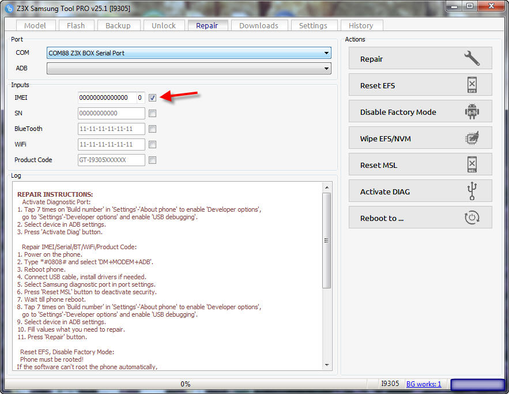Click the Repair action label
Screen dimensions: 509x394
[x=371, y=59]
